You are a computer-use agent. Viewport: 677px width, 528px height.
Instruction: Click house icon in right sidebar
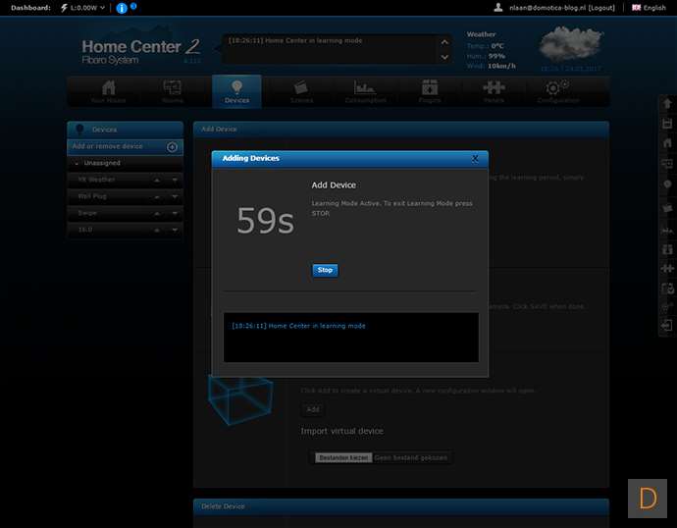(667, 143)
